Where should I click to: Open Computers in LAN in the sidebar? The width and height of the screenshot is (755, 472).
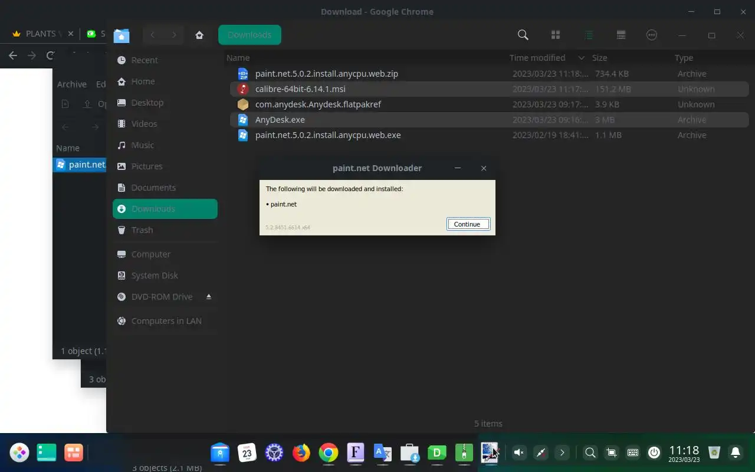click(165, 321)
